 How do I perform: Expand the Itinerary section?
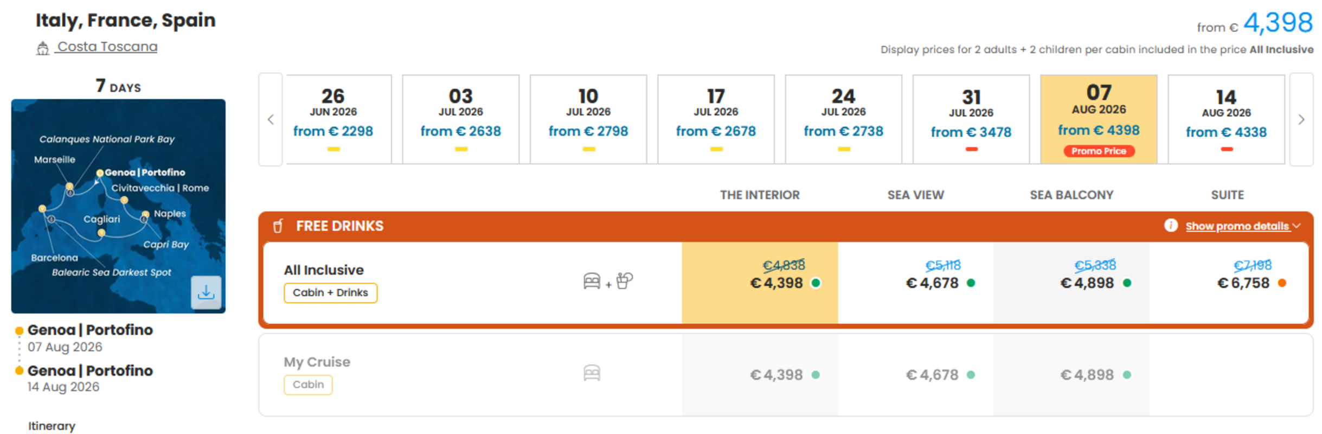(x=52, y=426)
